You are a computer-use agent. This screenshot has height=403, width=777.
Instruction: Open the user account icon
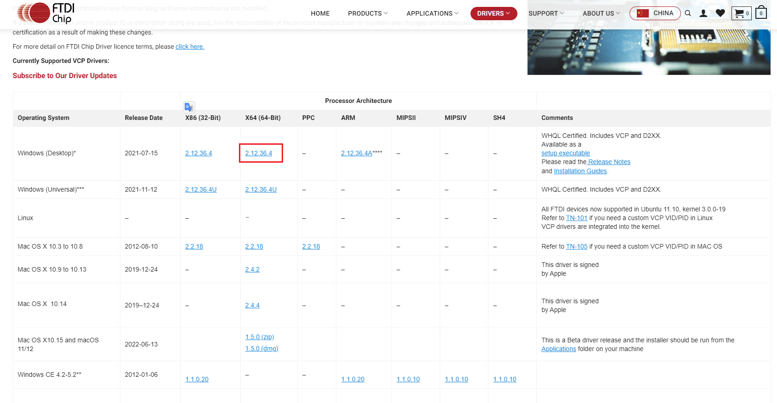[x=703, y=13]
